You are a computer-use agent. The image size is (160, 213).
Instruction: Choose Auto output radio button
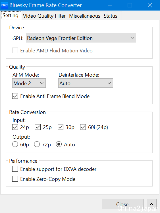pyautogui.click(x=59, y=144)
